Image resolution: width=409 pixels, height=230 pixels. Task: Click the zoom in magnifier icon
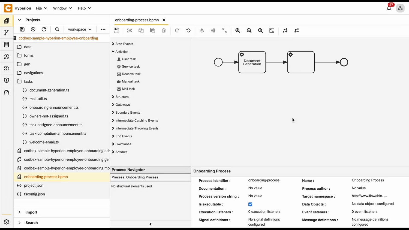[238, 31]
